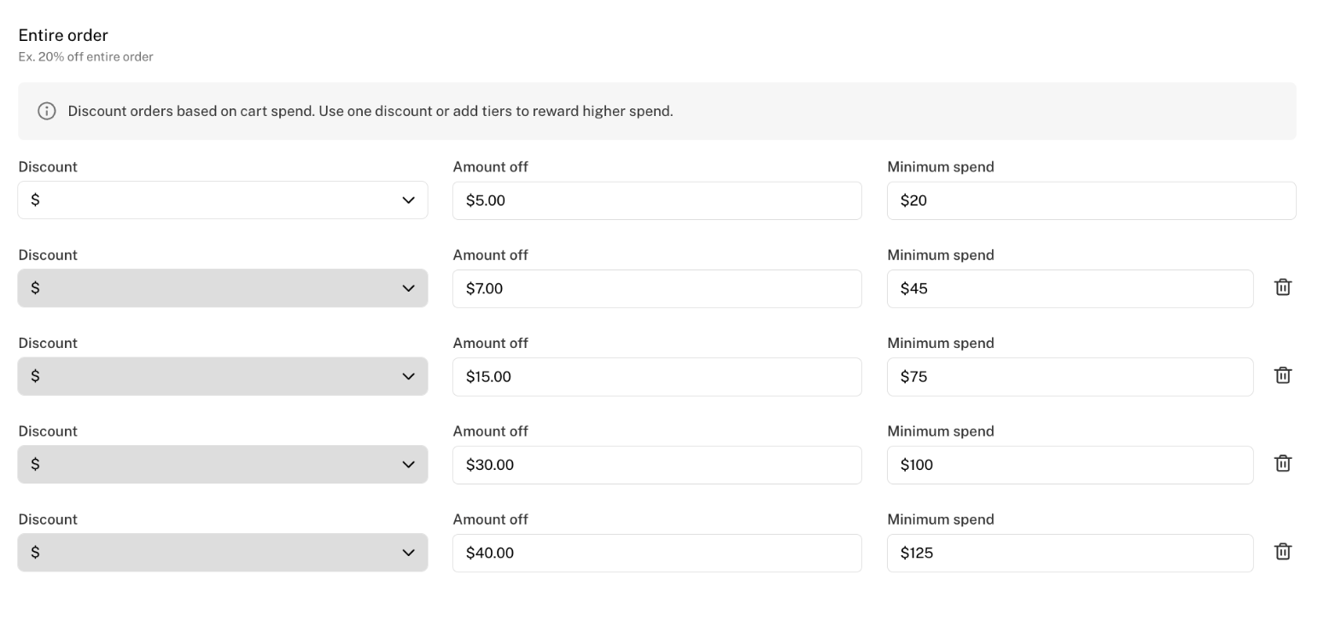Screen dimensions: 1330x626
Task: Delete the tier with $45 minimum spend
Action: click(1282, 287)
